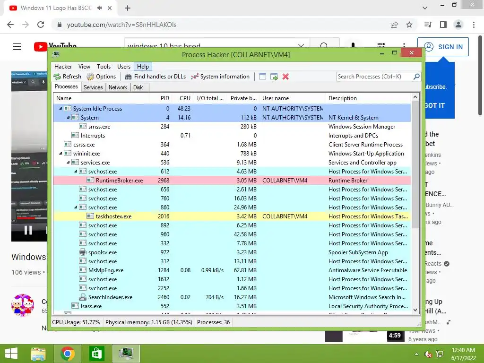Click the Refresh toolbar button

67,77
